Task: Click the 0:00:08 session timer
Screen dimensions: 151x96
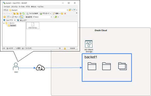Action: click(72, 48)
